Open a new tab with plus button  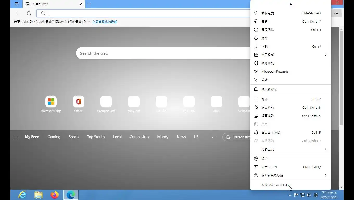[90, 4]
